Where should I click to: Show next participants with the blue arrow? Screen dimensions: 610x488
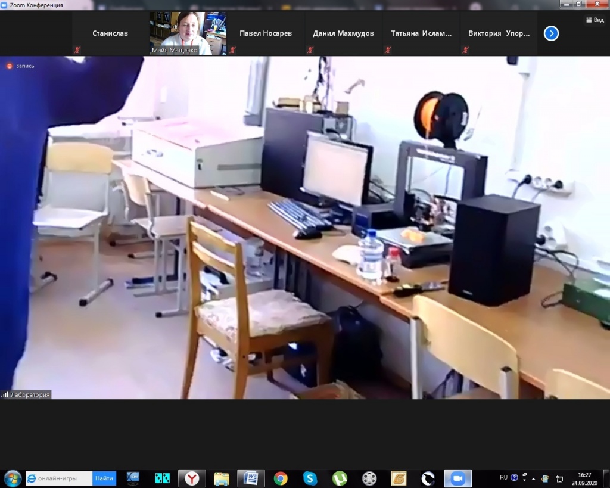(x=551, y=33)
